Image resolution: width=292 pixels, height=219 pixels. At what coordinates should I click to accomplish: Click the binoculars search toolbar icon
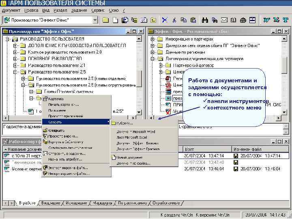click(x=205, y=20)
